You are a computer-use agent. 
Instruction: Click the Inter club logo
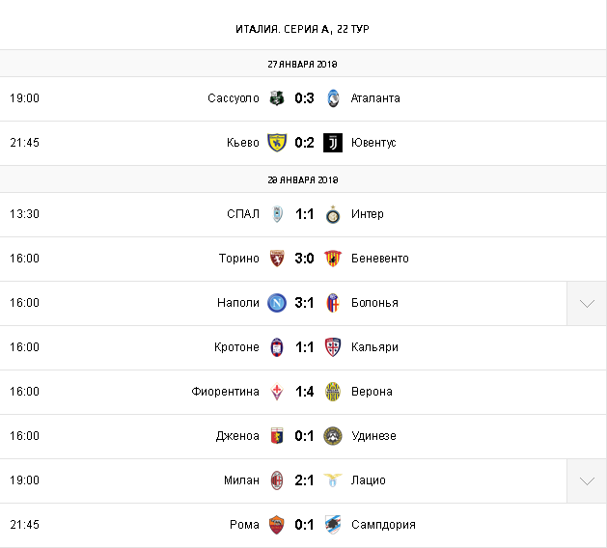(x=333, y=214)
